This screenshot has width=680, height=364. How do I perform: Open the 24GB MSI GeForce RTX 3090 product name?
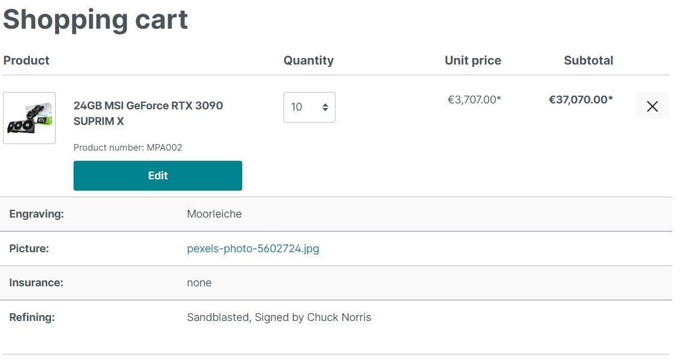click(x=148, y=114)
